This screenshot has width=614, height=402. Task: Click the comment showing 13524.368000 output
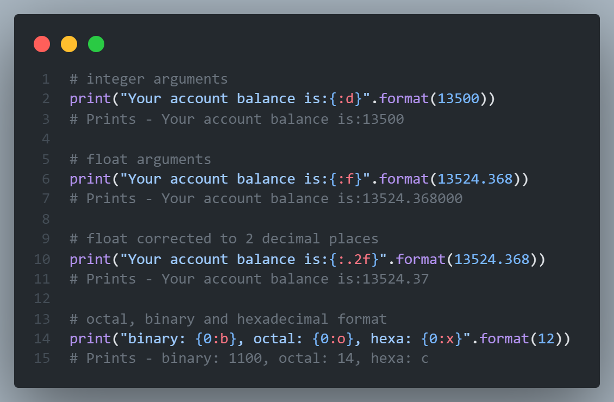click(266, 199)
